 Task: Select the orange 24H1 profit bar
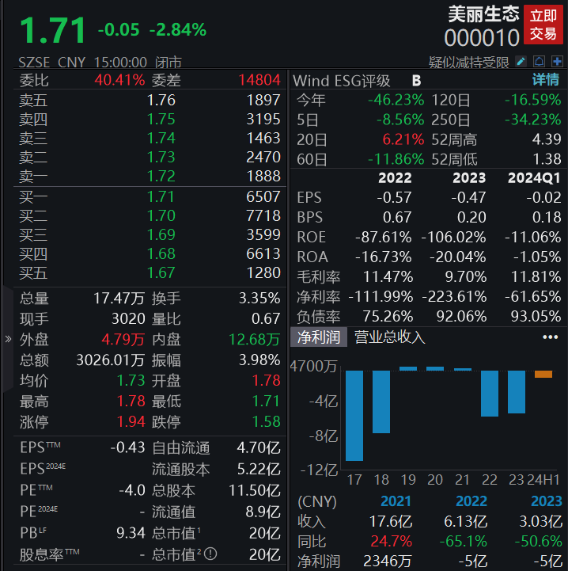(x=543, y=374)
